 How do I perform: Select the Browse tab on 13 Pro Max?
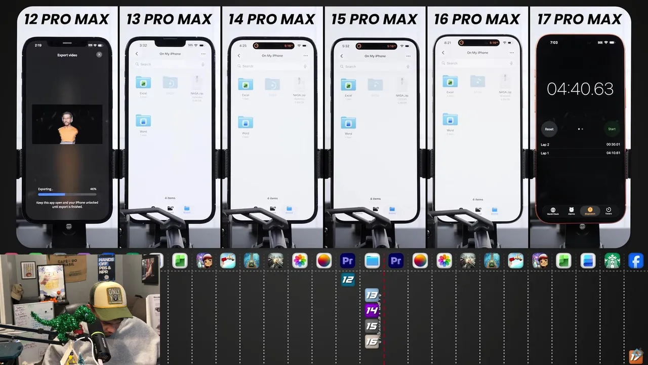[x=187, y=209]
